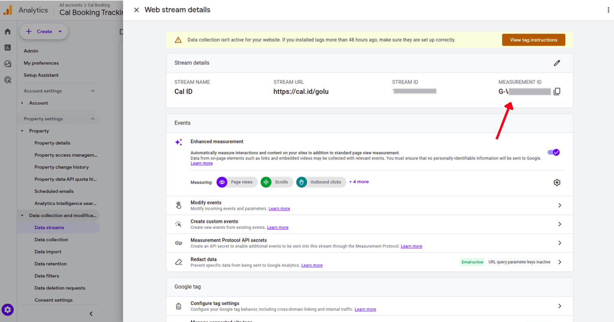Select Data retention in the sidebar
Screen dimensions: 614x322
click(x=51, y=264)
